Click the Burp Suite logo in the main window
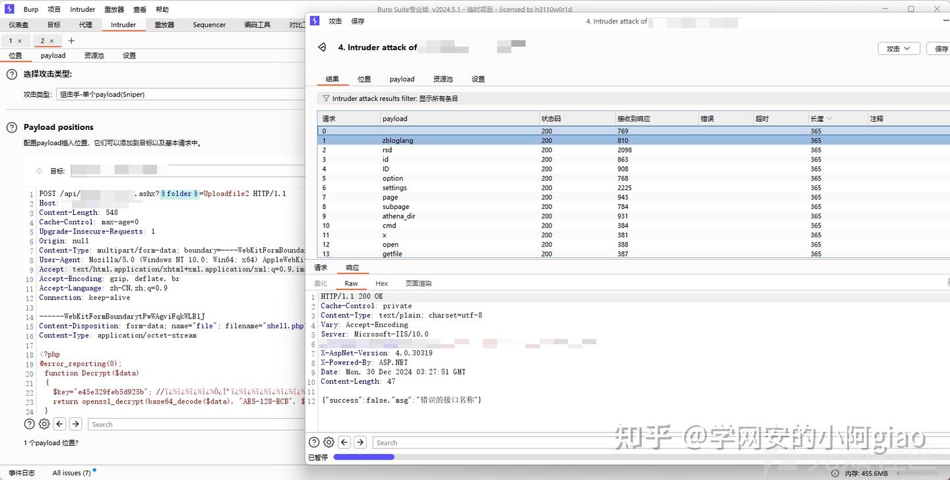Screen dimensions: 950x480 click(x=9, y=9)
